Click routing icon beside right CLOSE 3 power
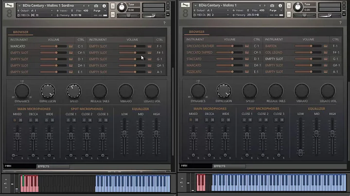 coord(282,120)
